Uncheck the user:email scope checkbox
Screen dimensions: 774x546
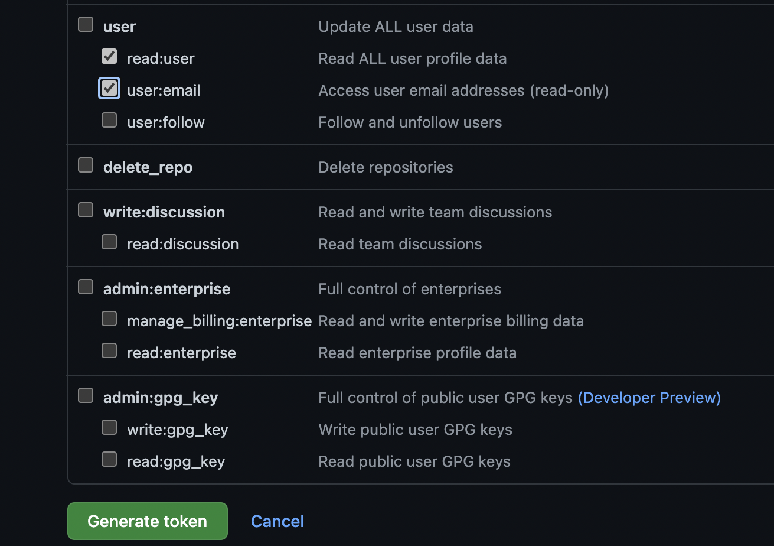109,88
